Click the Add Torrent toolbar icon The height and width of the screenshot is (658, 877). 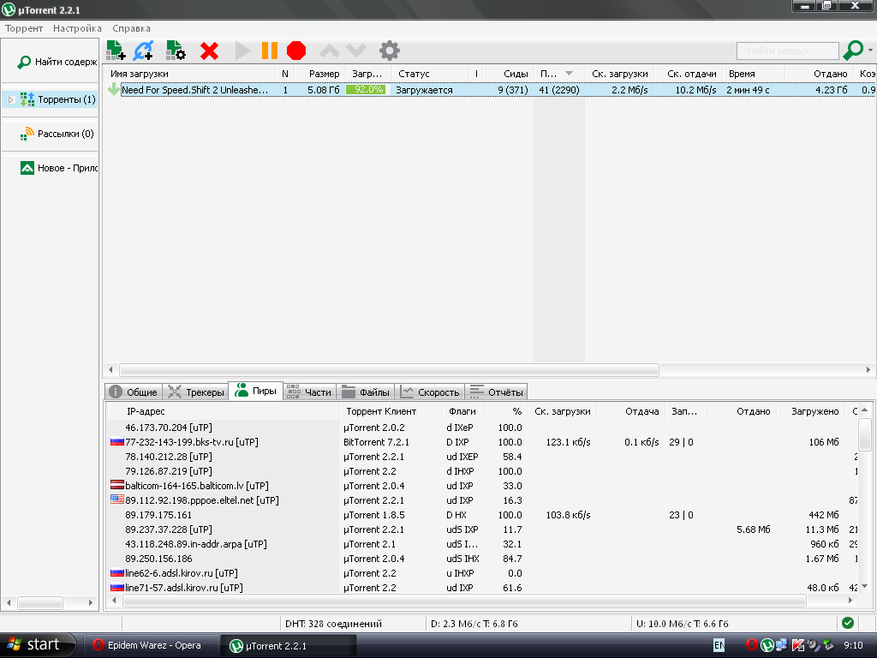[x=116, y=51]
